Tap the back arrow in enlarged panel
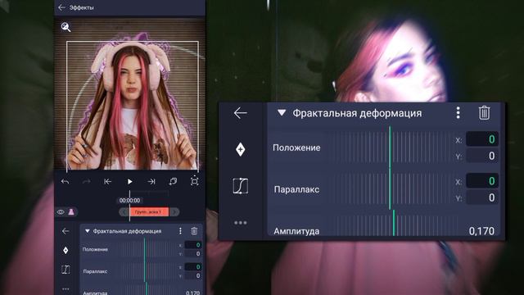 pos(240,113)
